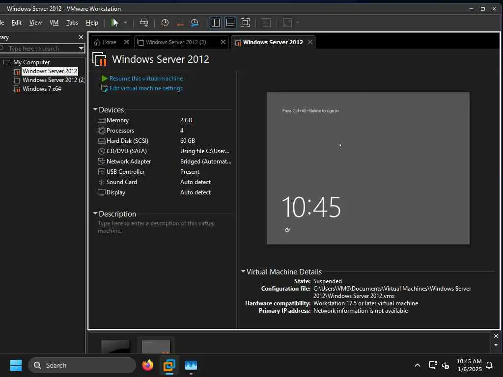Click the stretch guest view icon

(x=287, y=23)
